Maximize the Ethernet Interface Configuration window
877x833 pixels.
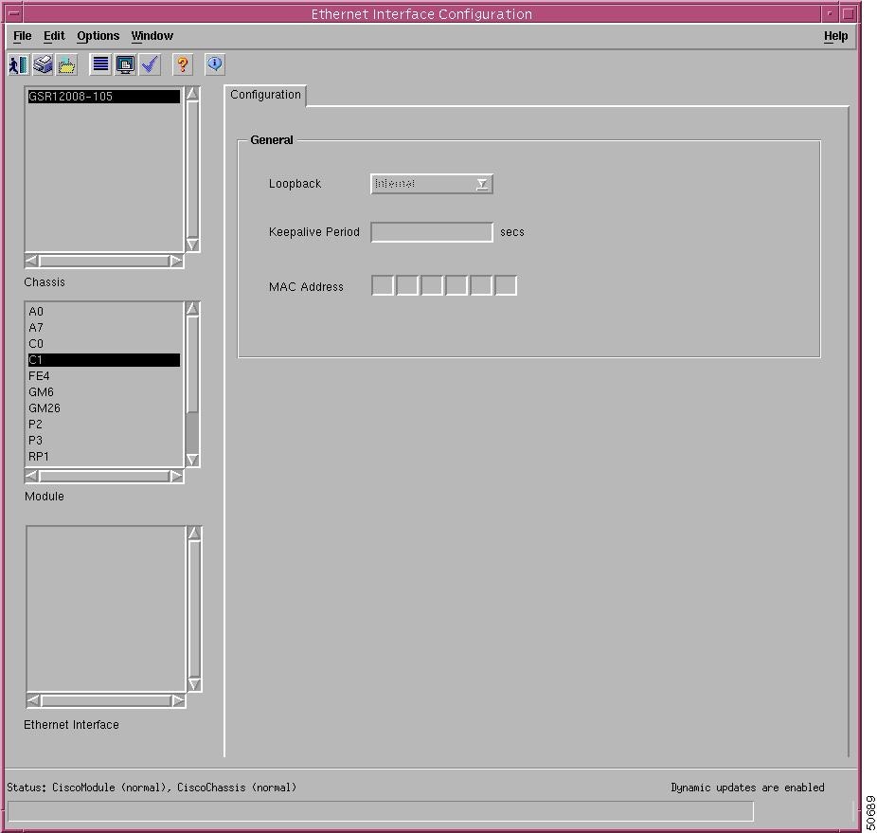click(x=848, y=13)
